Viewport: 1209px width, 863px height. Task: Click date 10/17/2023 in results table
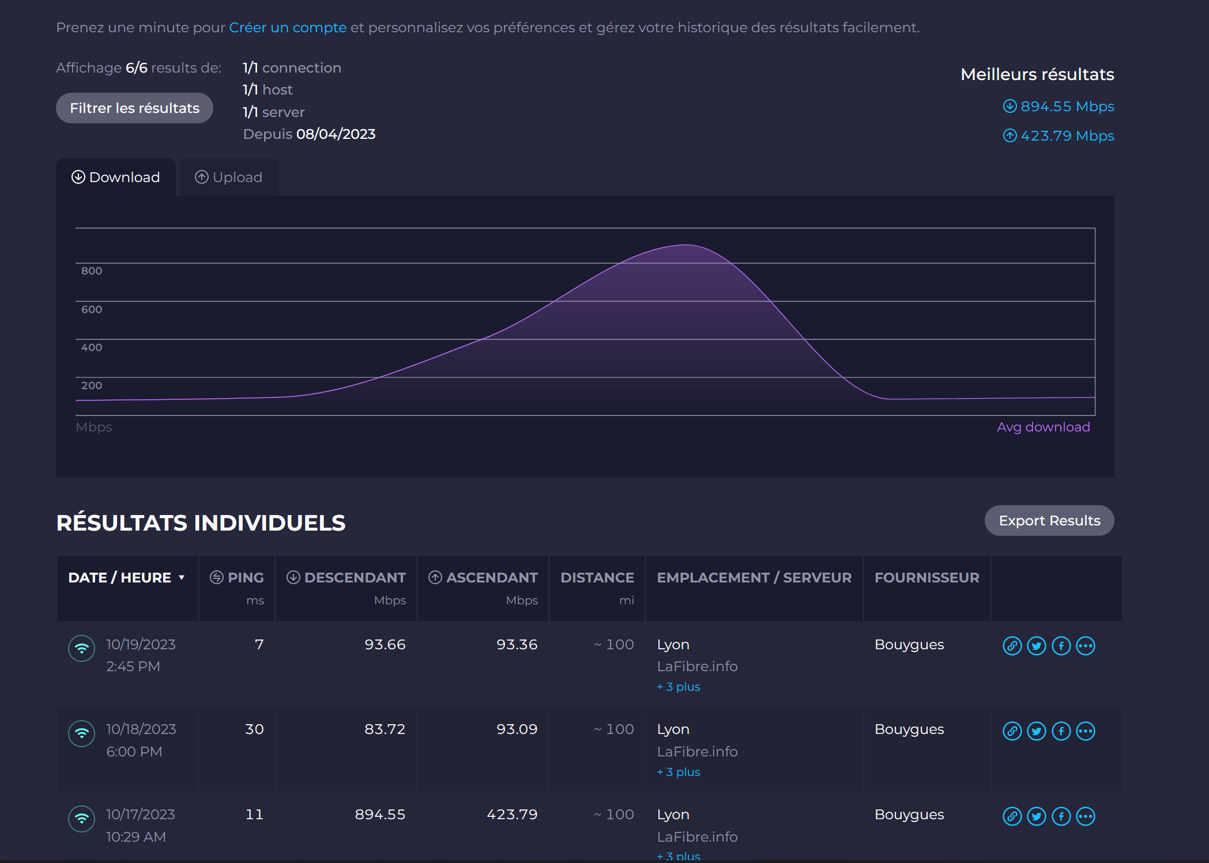tap(140, 814)
